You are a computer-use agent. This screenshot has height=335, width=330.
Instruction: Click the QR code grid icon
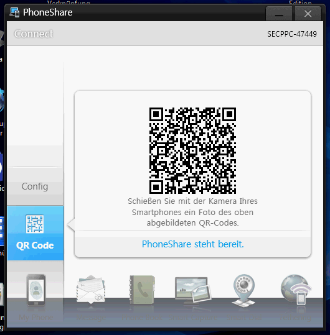pyautogui.click(x=35, y=224)
